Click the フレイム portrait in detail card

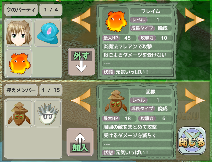point(116,21)
